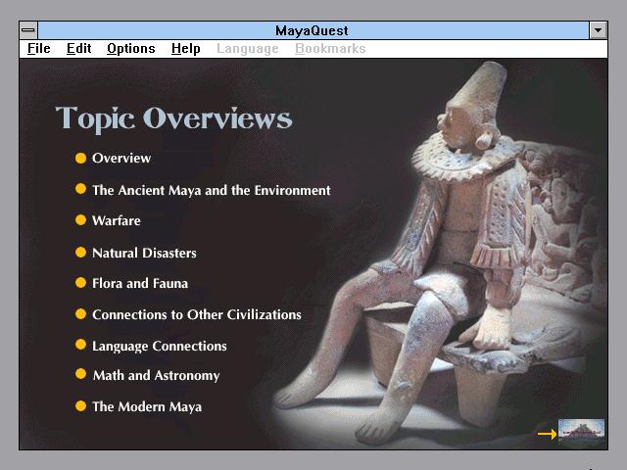
Task: Click the MayaQuest title bar
Action: 313,30
